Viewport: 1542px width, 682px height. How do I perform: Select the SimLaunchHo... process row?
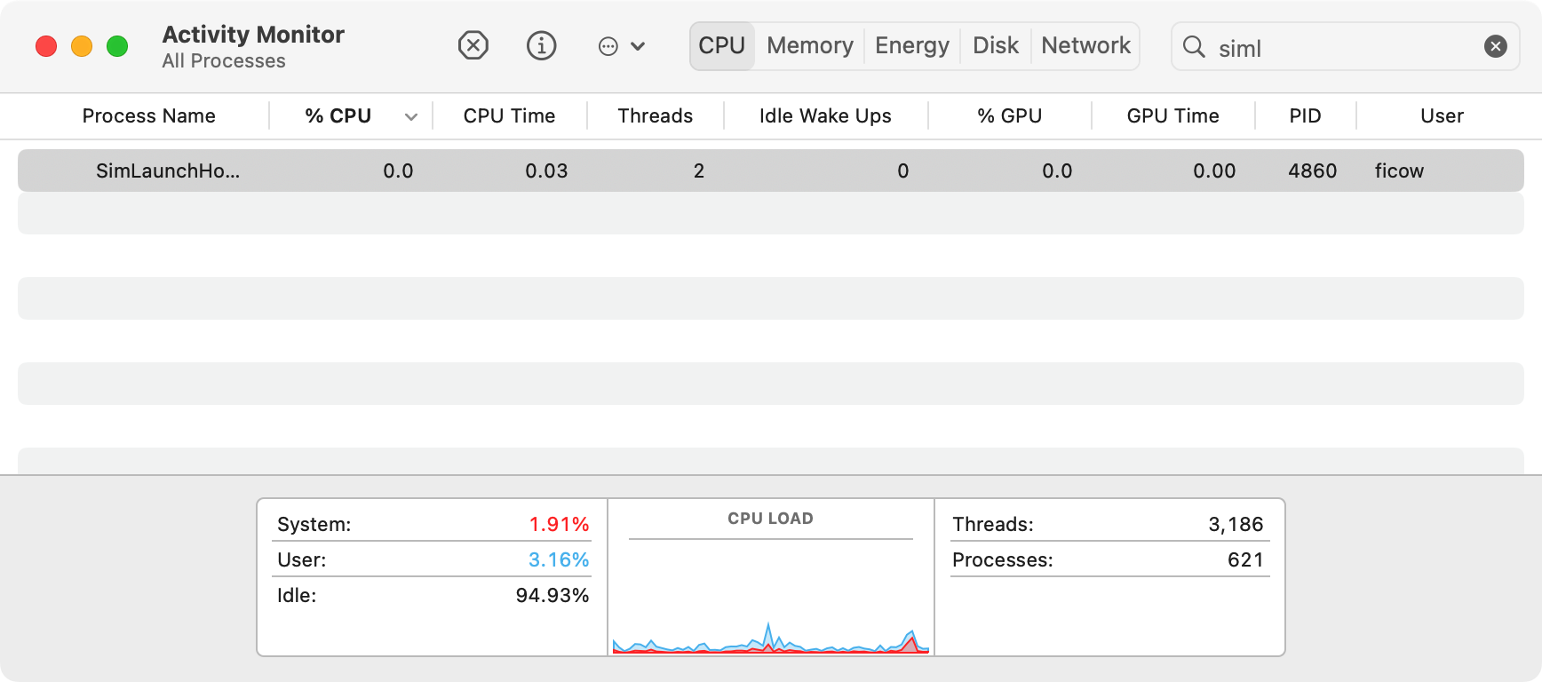(168, 170)
